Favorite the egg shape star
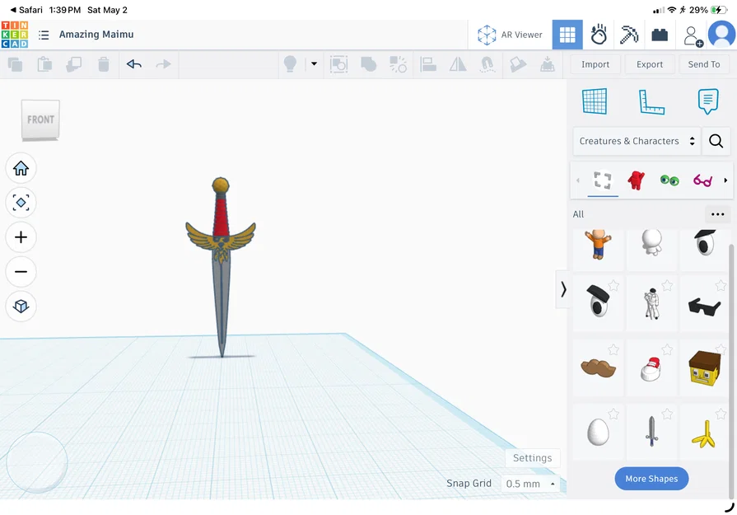The width and height of the screenshot is (737, 515). (613, 414)
